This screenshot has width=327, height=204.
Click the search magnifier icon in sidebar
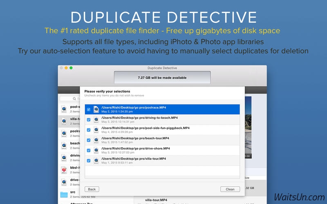point(74,98)
